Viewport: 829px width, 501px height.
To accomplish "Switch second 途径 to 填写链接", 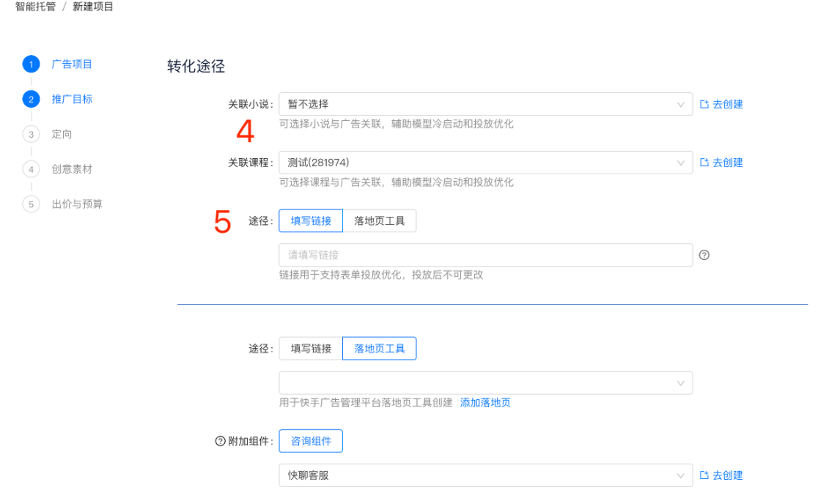I will click(x=310, y=348).
